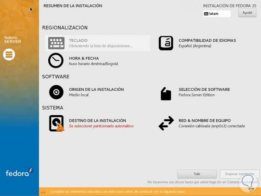The height and width of the screenshot is (196, 261).
Task: Click the Selección de Software package icon
Action: pos(166,94)
